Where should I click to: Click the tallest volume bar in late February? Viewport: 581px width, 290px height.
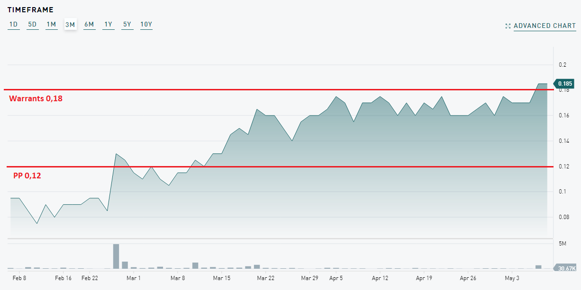pos(116,256)
